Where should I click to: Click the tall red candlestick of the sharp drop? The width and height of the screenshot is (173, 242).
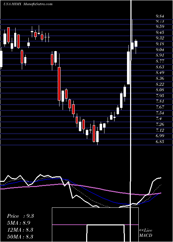click(59, 84)
